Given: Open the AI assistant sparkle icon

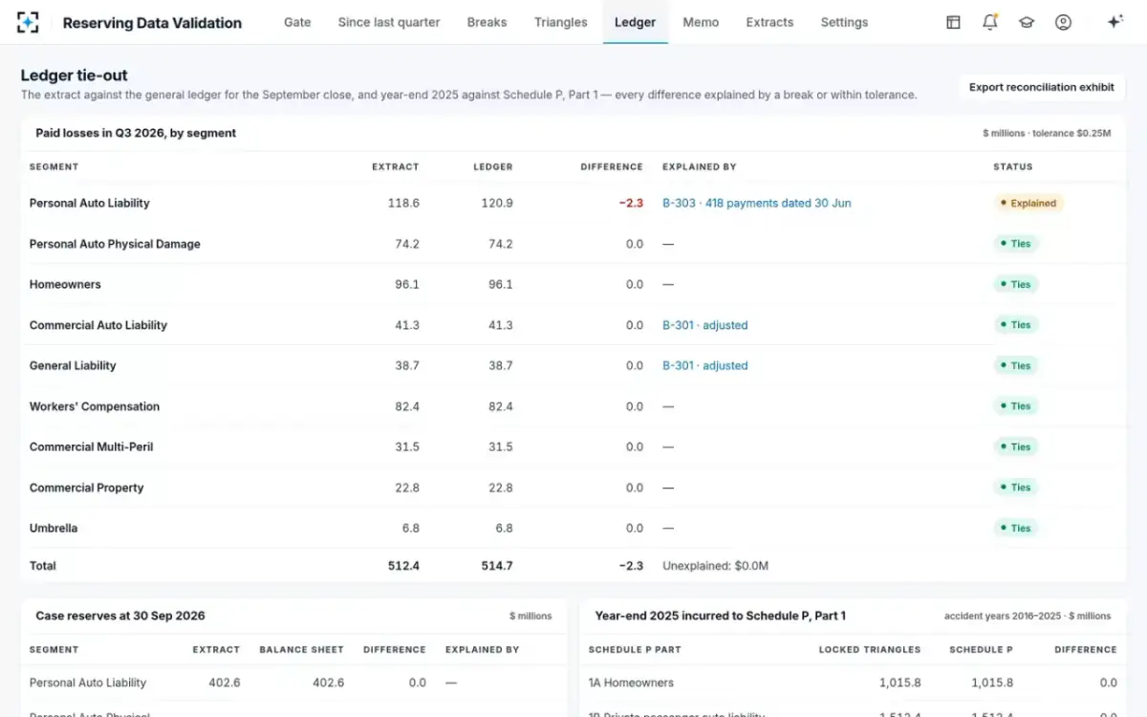Looking at the screenshot, I should [1115, 22].
